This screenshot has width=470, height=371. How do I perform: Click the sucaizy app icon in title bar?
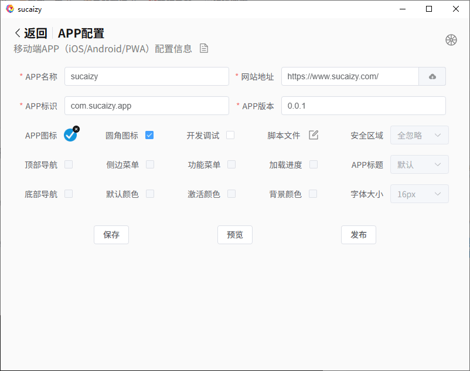(x=9, y=9)
